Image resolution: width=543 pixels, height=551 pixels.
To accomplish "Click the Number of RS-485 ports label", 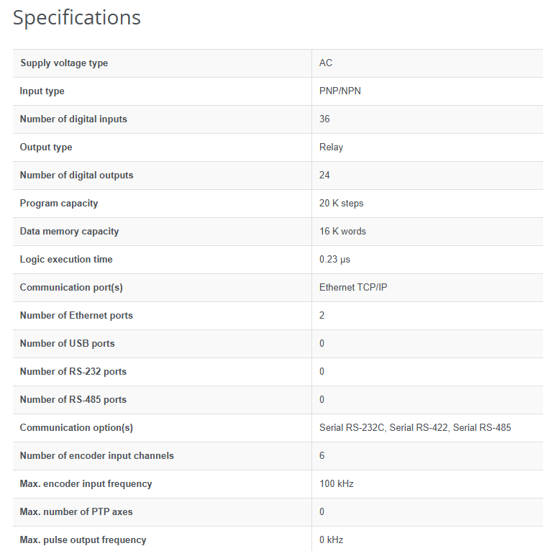I will click(x=73, y=400).
